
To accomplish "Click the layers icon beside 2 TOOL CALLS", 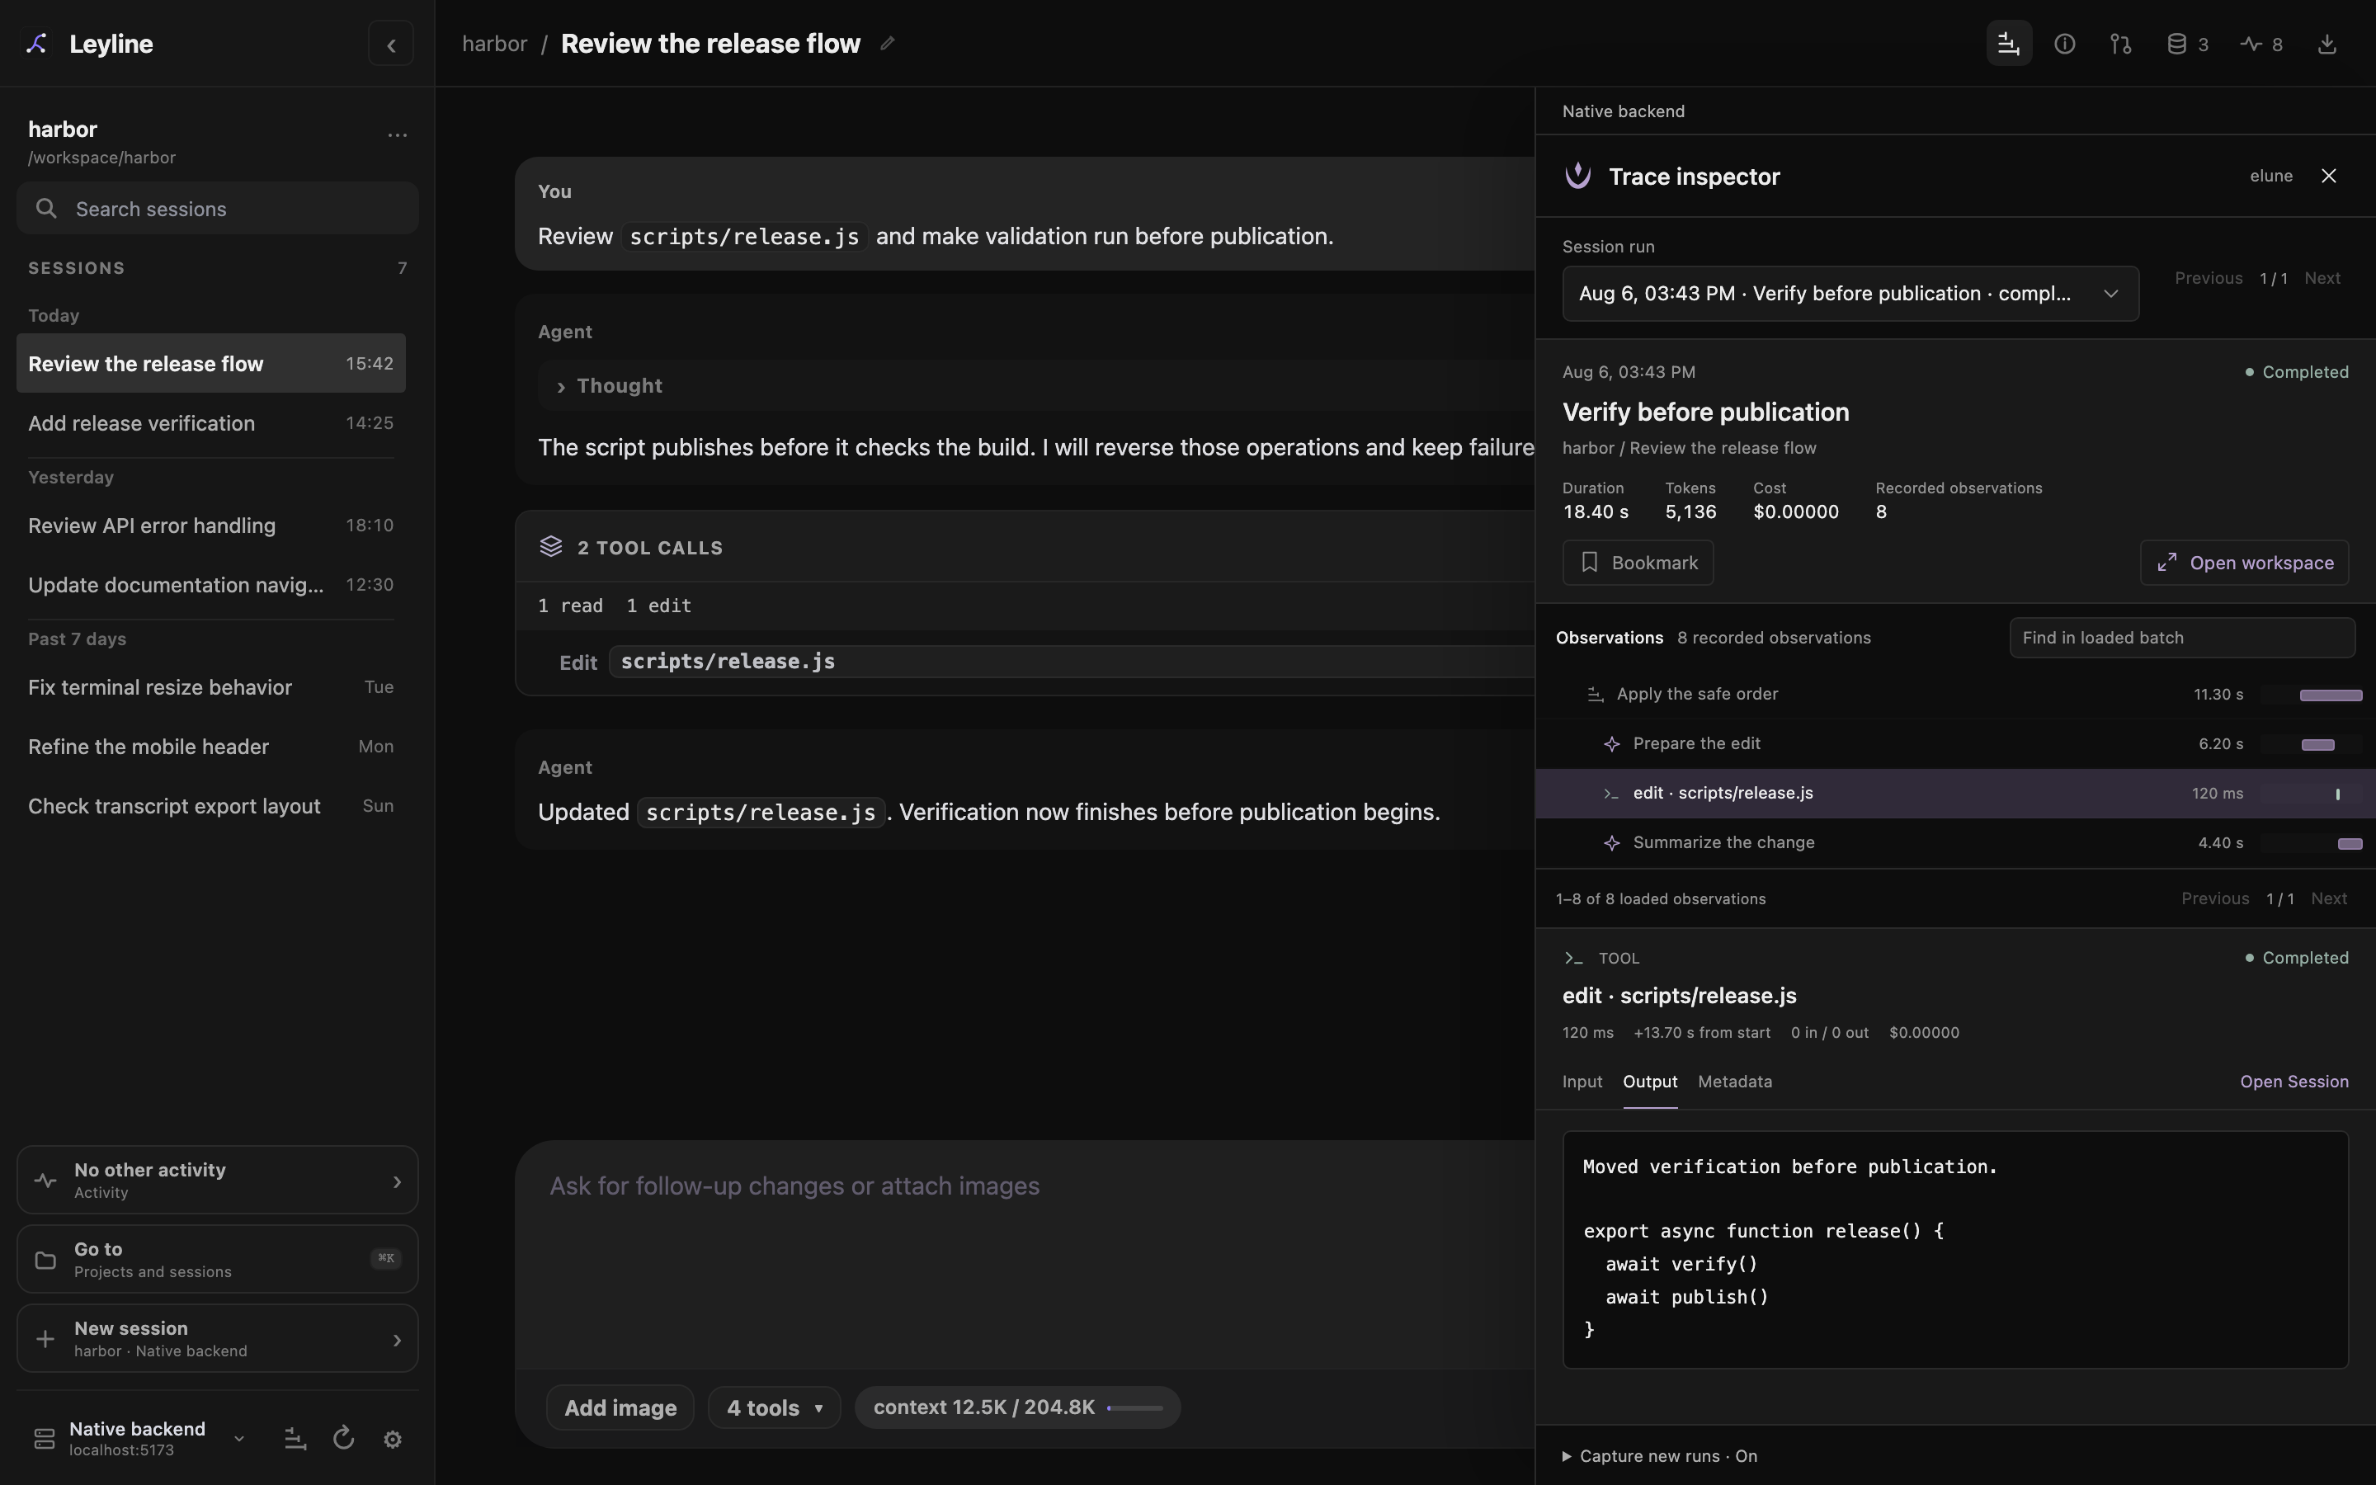I will tap(551, 547).
